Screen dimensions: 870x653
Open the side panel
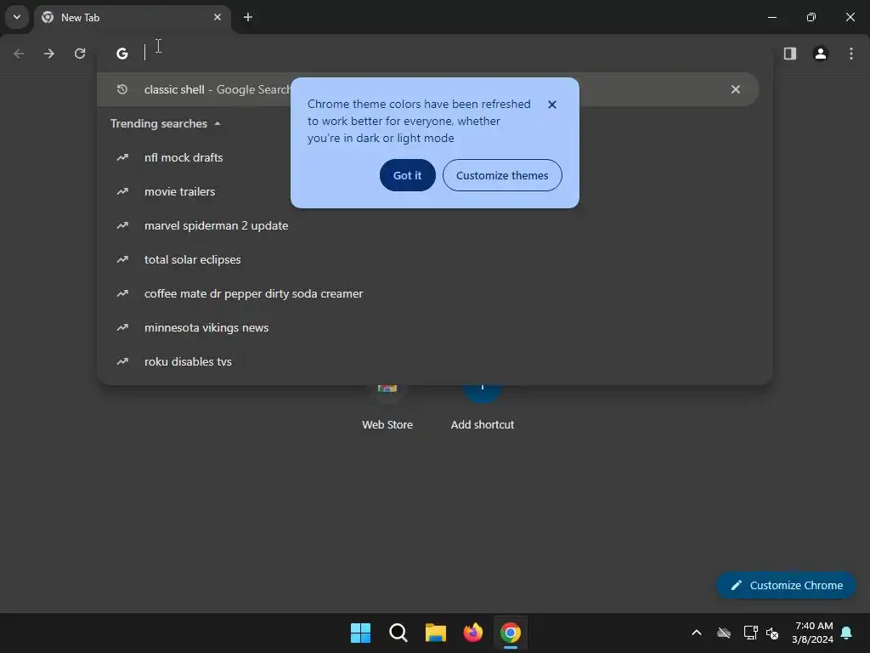790,54
